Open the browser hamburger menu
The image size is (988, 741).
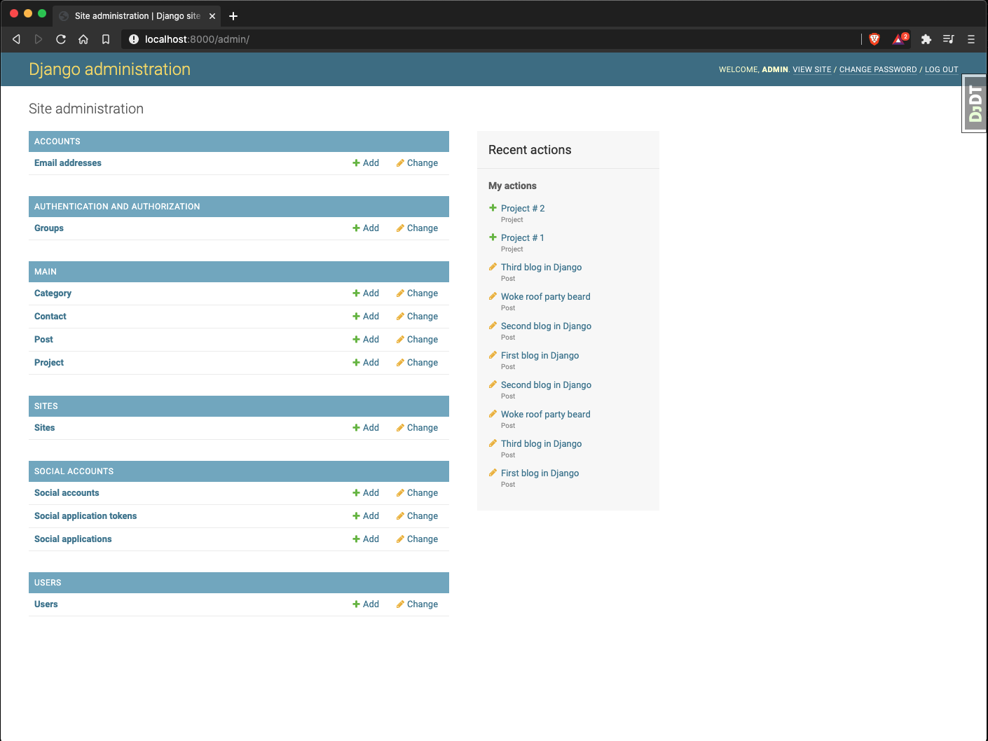pos(970,39)
